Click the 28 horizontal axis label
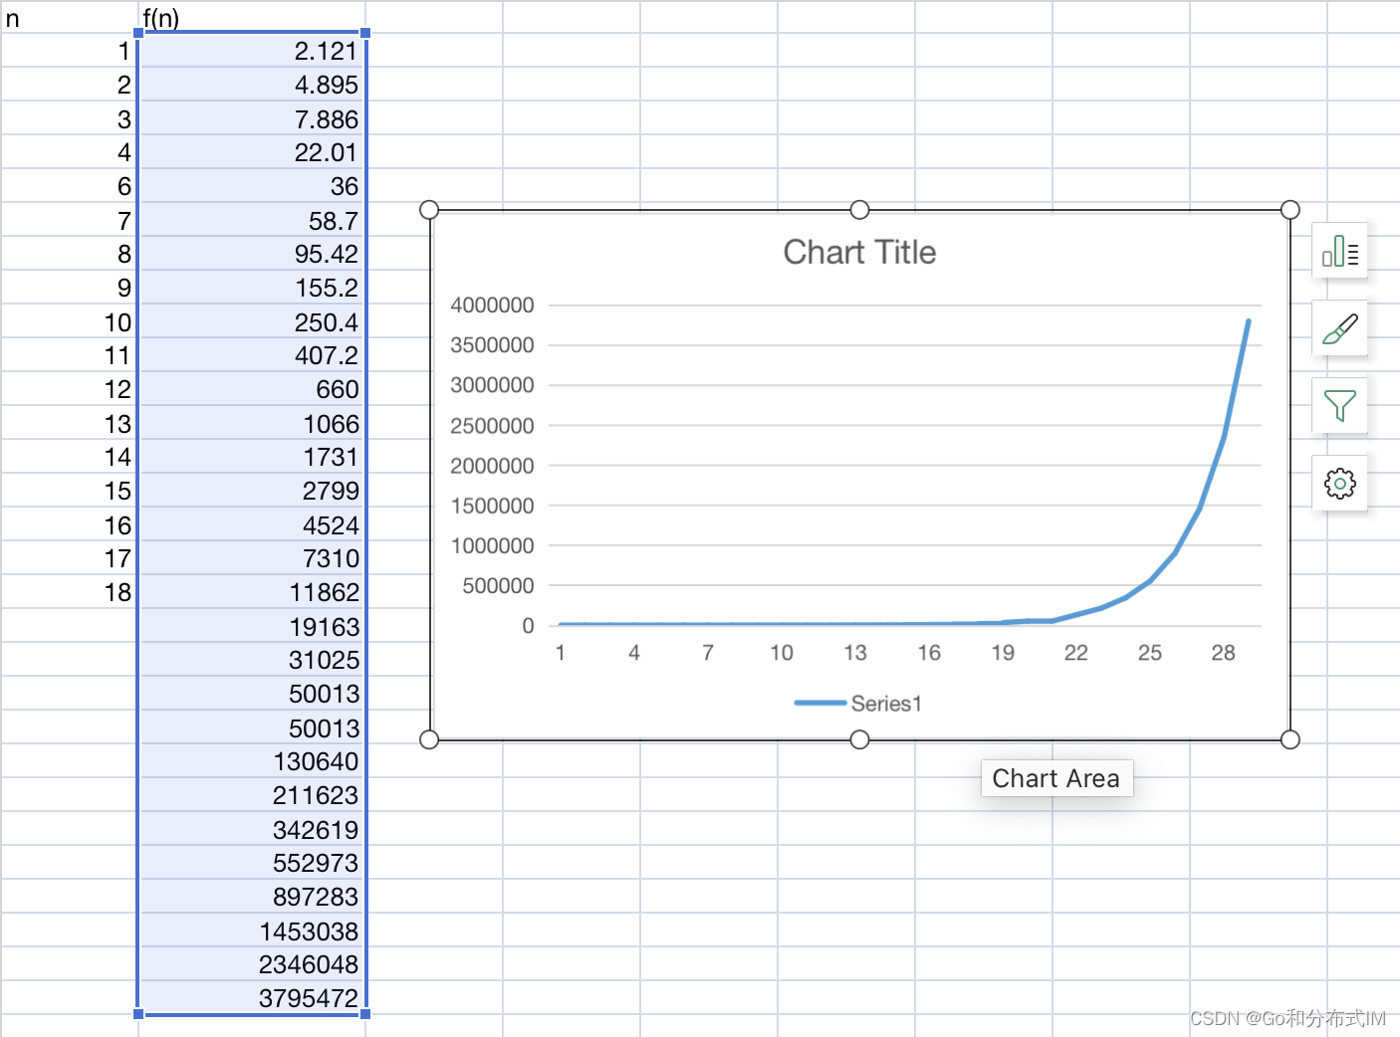The image size is (1400, 1037). click(1223, 653)
